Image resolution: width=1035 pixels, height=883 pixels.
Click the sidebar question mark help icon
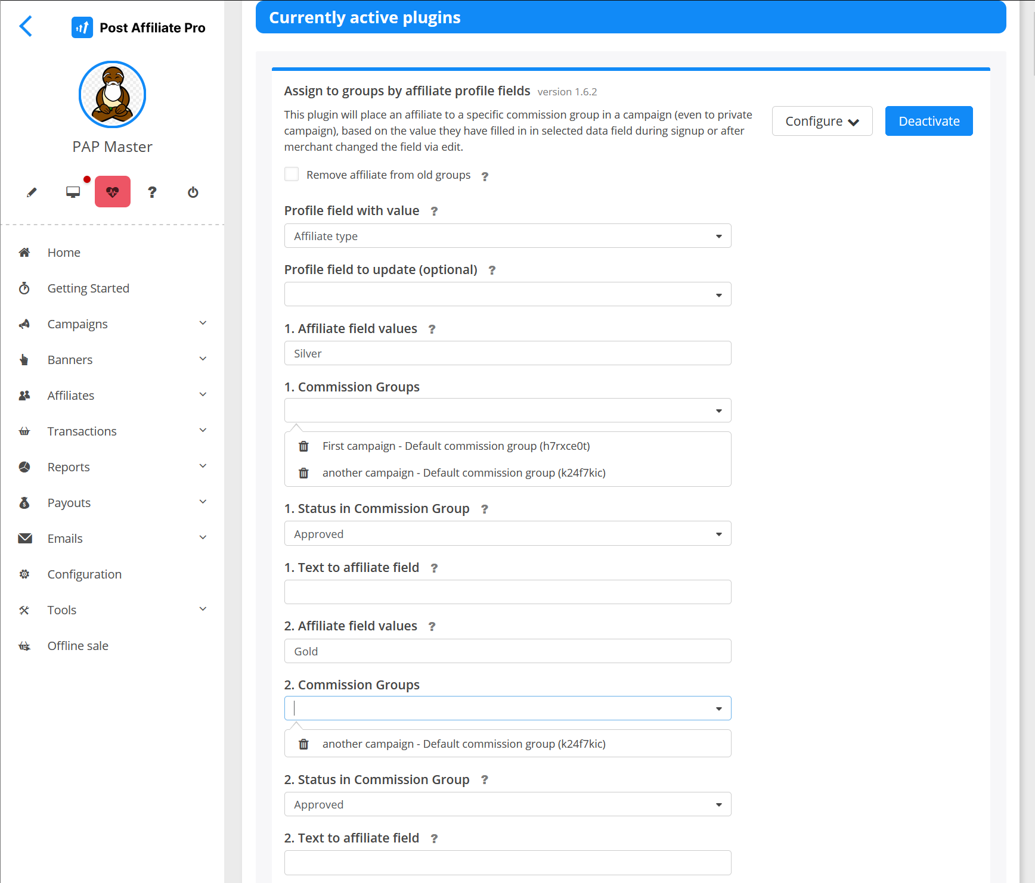point(152,192)
